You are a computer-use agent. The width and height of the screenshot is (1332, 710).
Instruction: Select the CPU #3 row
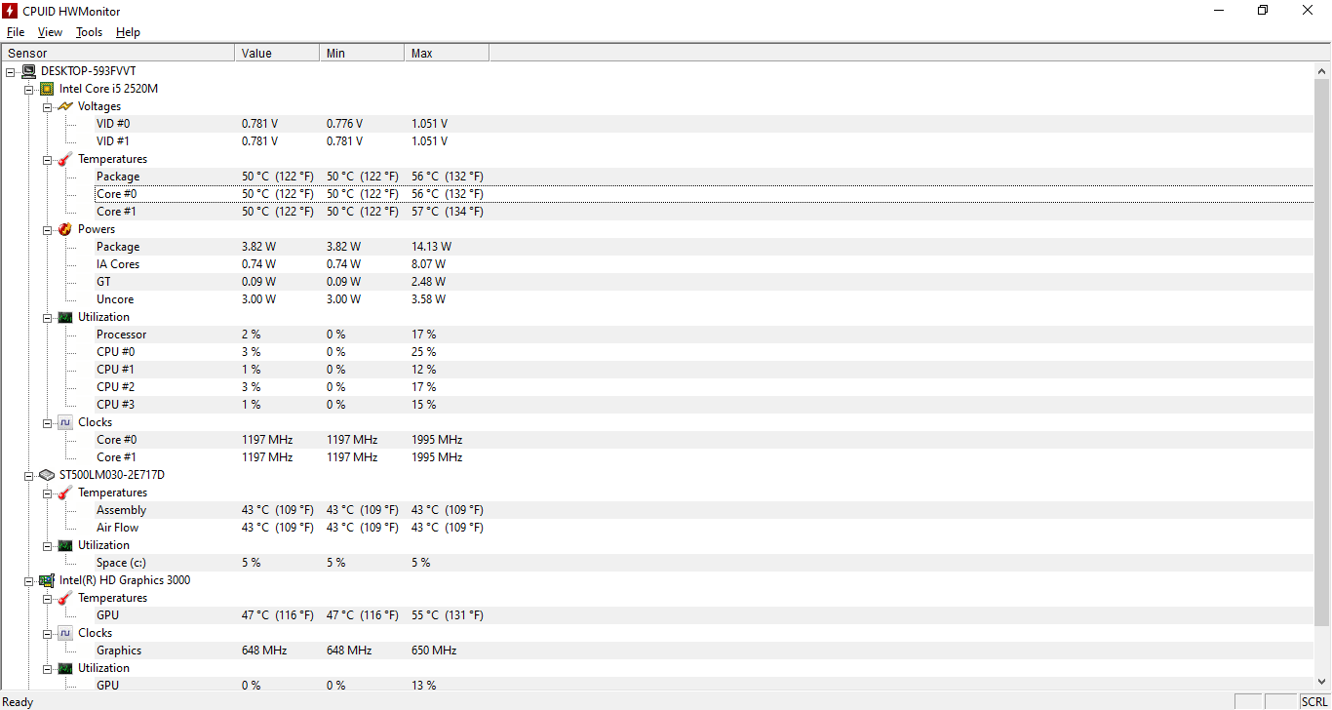tap(703, 405)
